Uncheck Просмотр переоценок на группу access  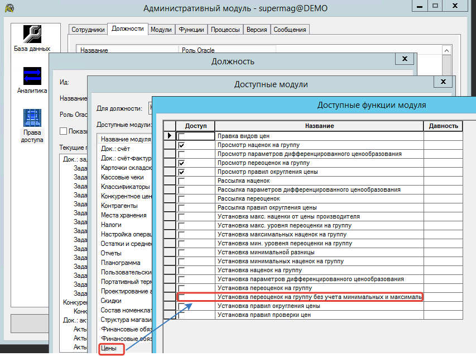click(181, 163)
